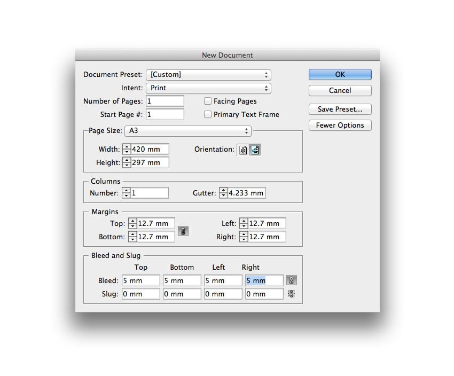The height and width of the screenshot is (376, 454).
Task: Toggle the slug chain link icon
Action: click(291, 294)
